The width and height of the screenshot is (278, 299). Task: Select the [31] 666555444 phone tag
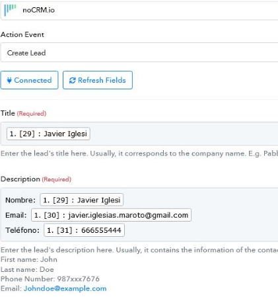click(x=85, y=230)
